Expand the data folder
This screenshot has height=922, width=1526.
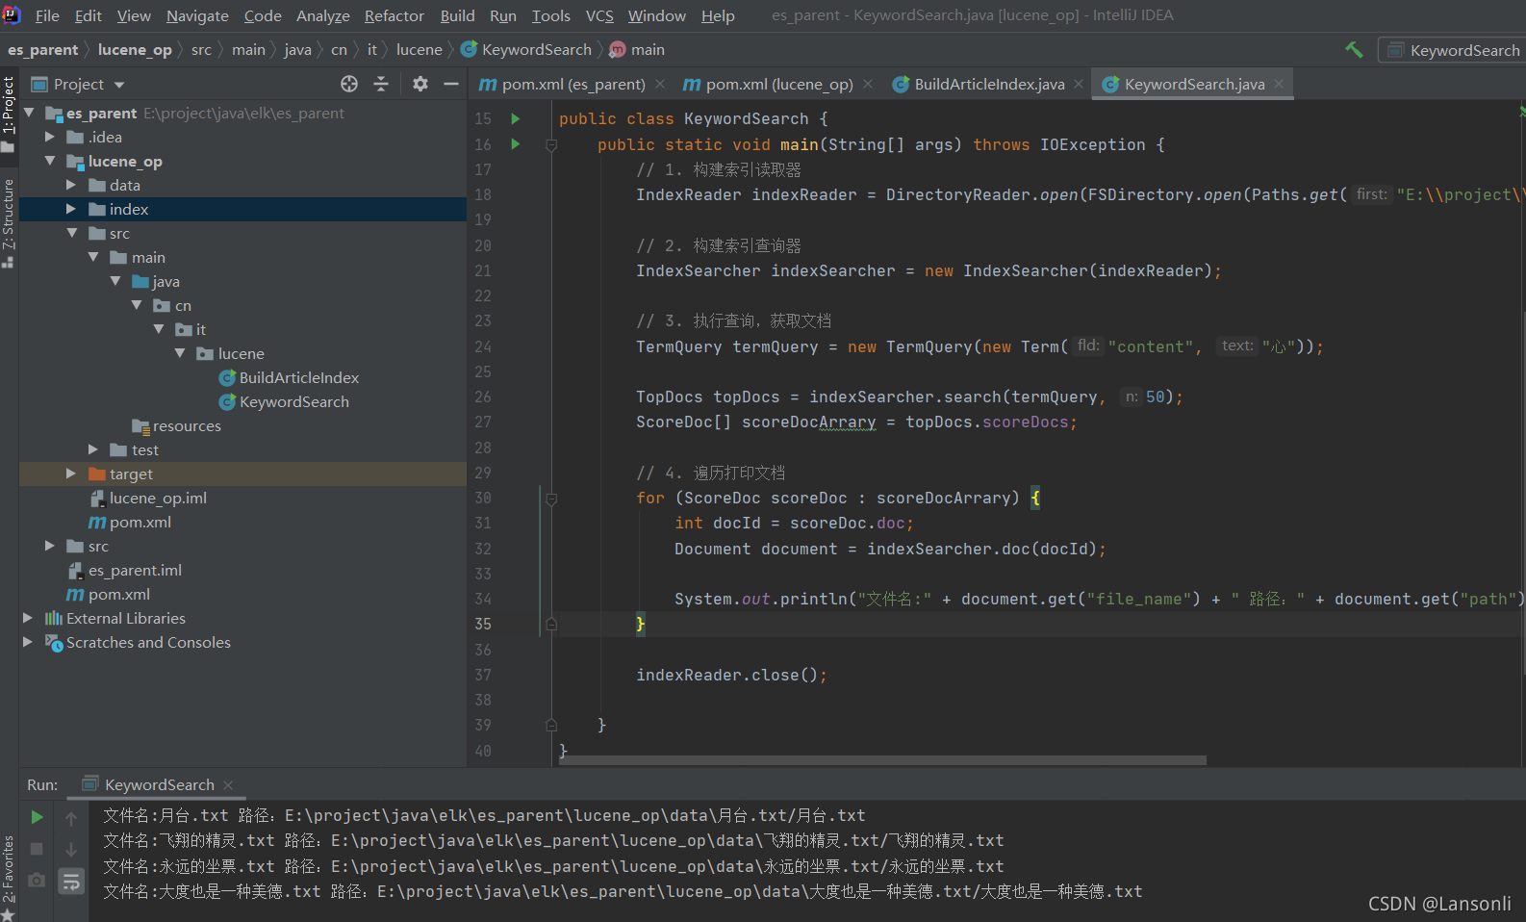tap(71, 185)
